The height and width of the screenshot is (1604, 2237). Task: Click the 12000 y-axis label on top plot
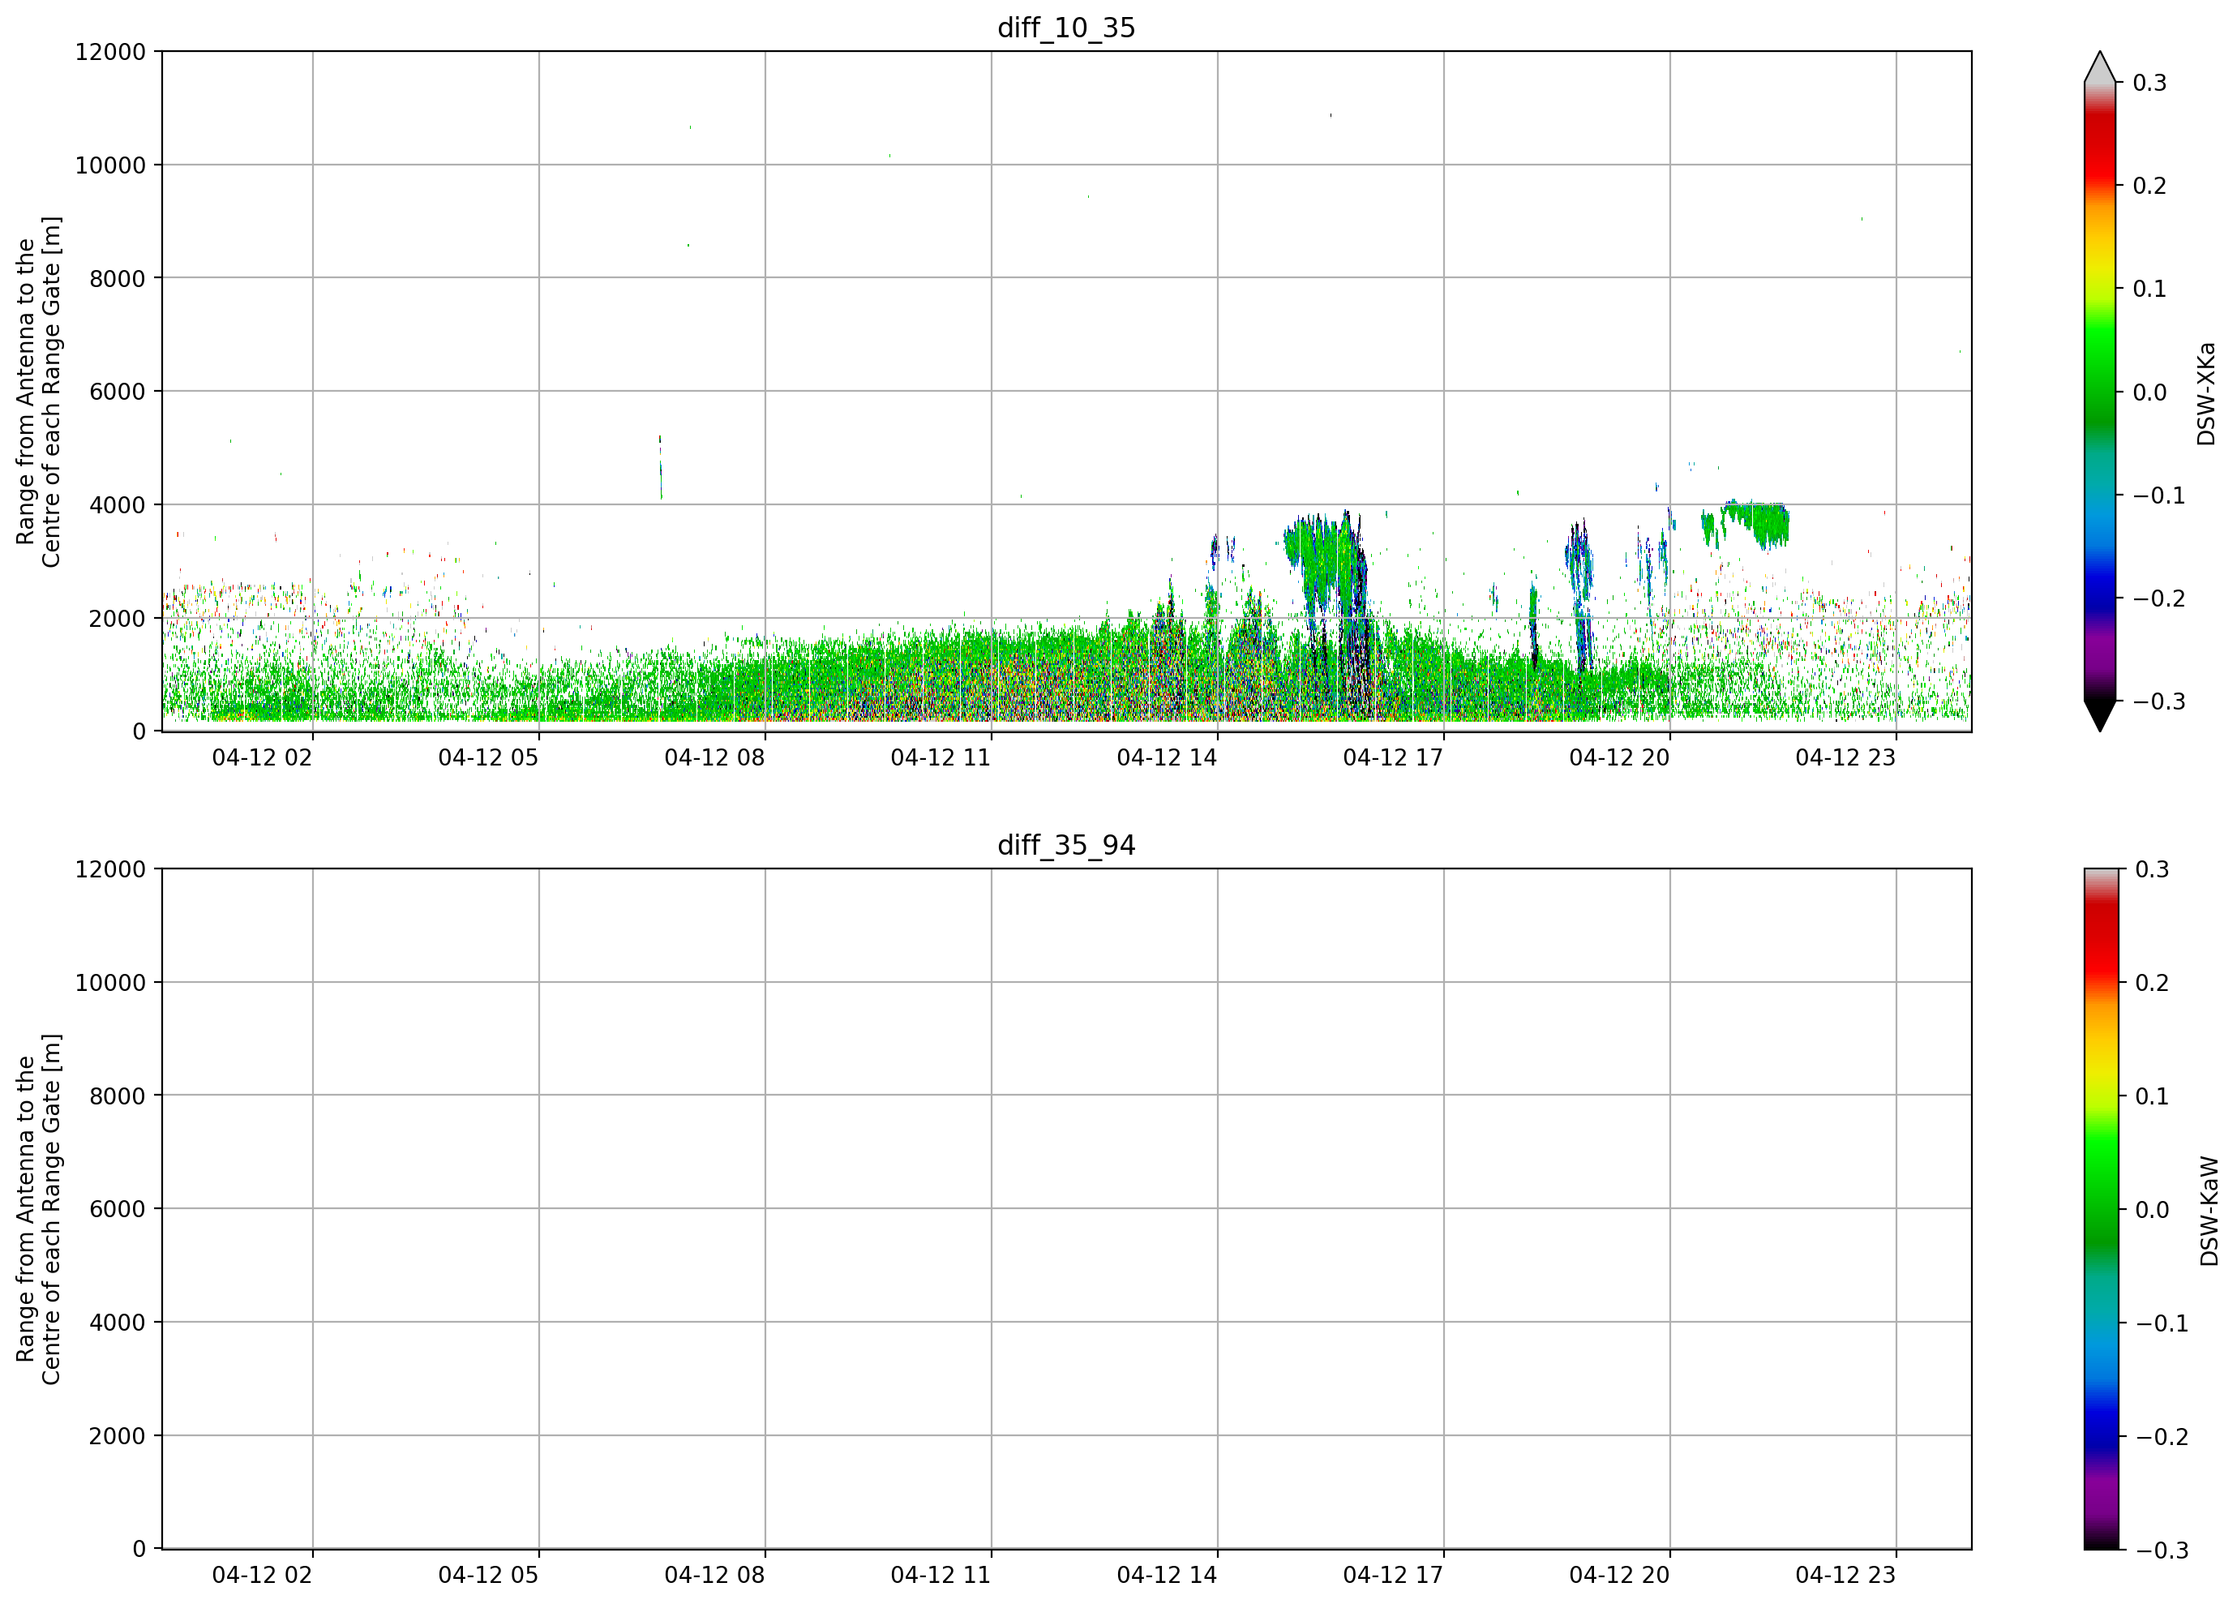tap(110, 51)
